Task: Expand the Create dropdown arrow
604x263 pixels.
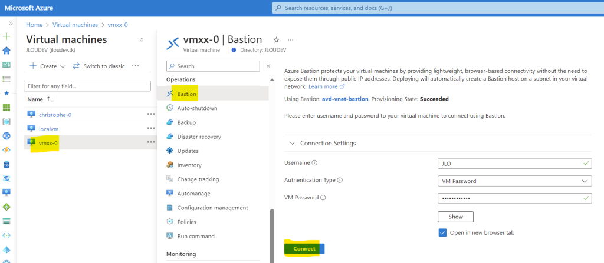Action: (63, 66)
